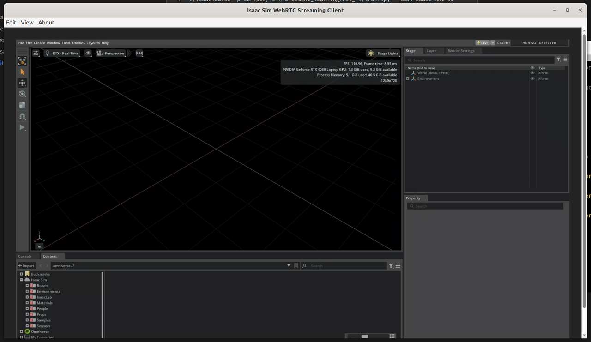
Task: Select the orange arrow Select tool
Action: pos(22,72)
